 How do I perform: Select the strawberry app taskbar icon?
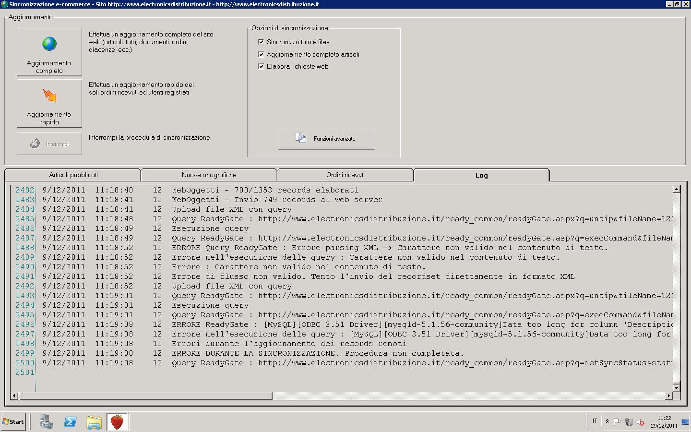click(x=117, y=422)
